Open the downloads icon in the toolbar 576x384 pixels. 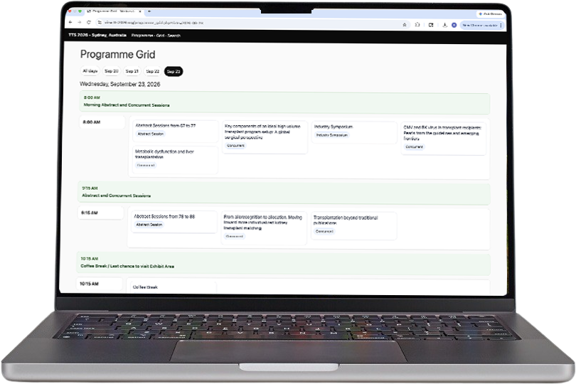(x=444, y=24)
